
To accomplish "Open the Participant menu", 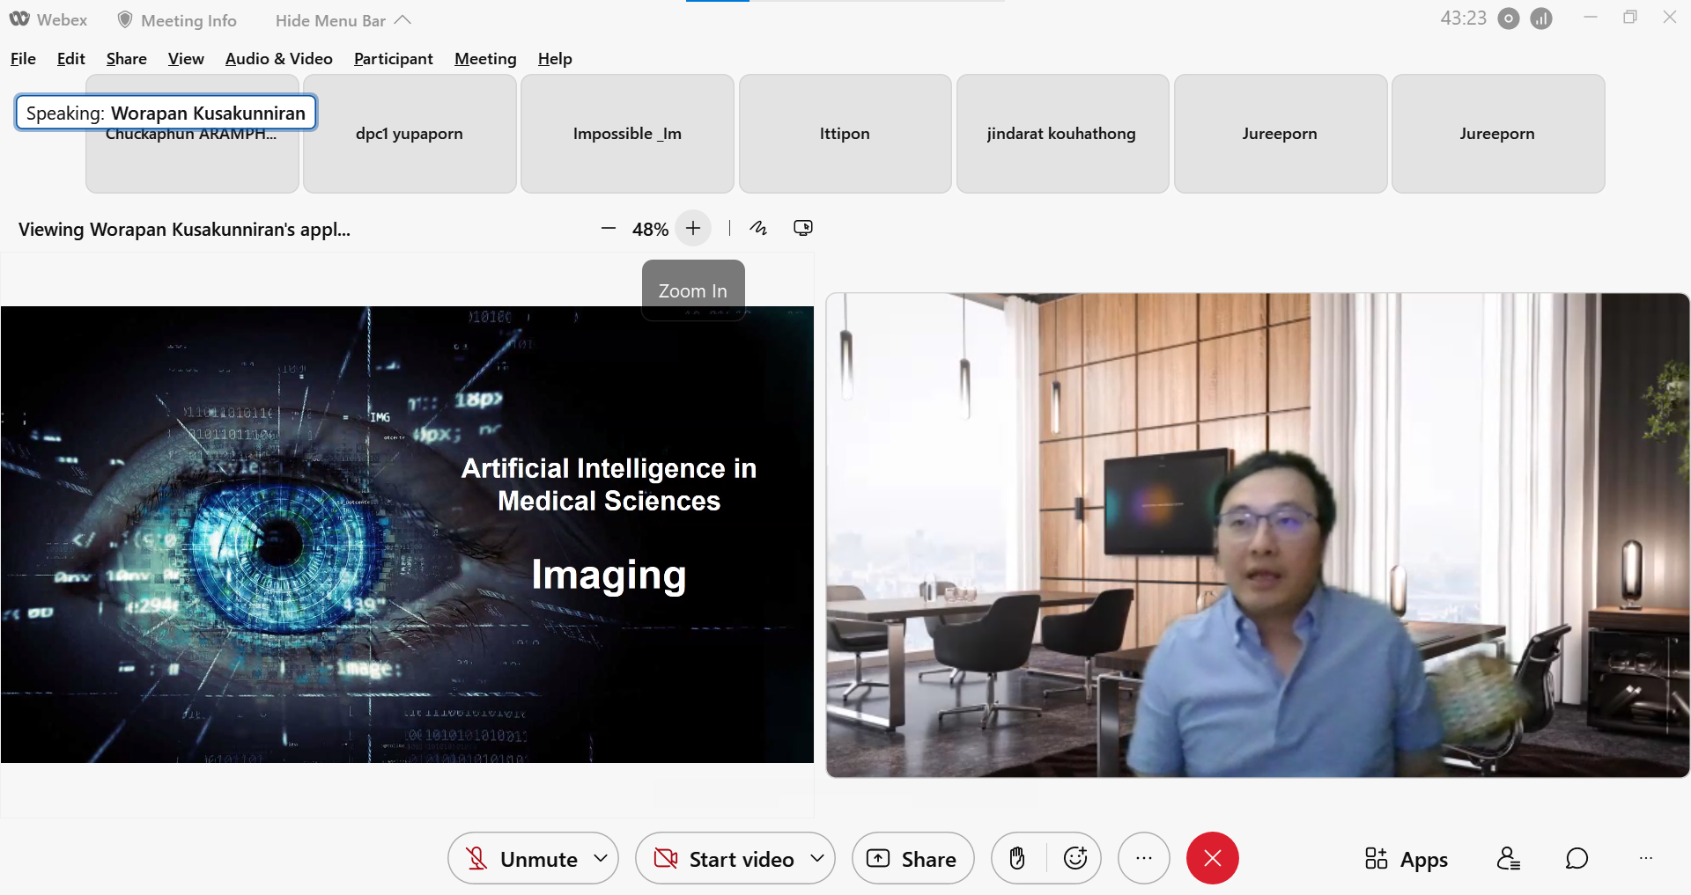I will [x=393, y=59].
